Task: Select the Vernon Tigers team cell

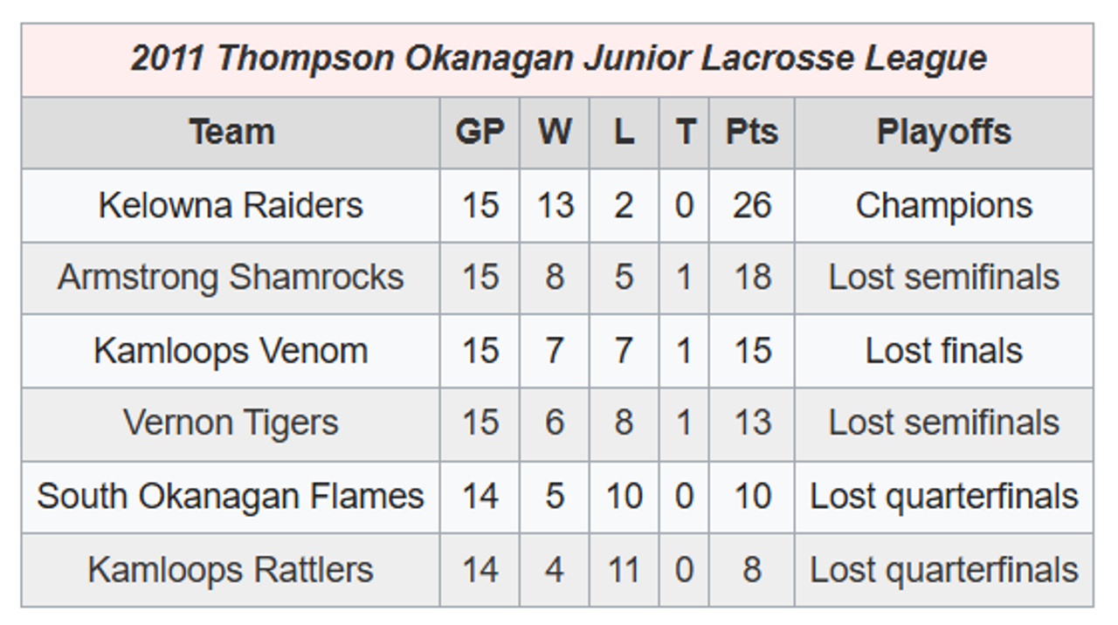Action: coord(231,423)
